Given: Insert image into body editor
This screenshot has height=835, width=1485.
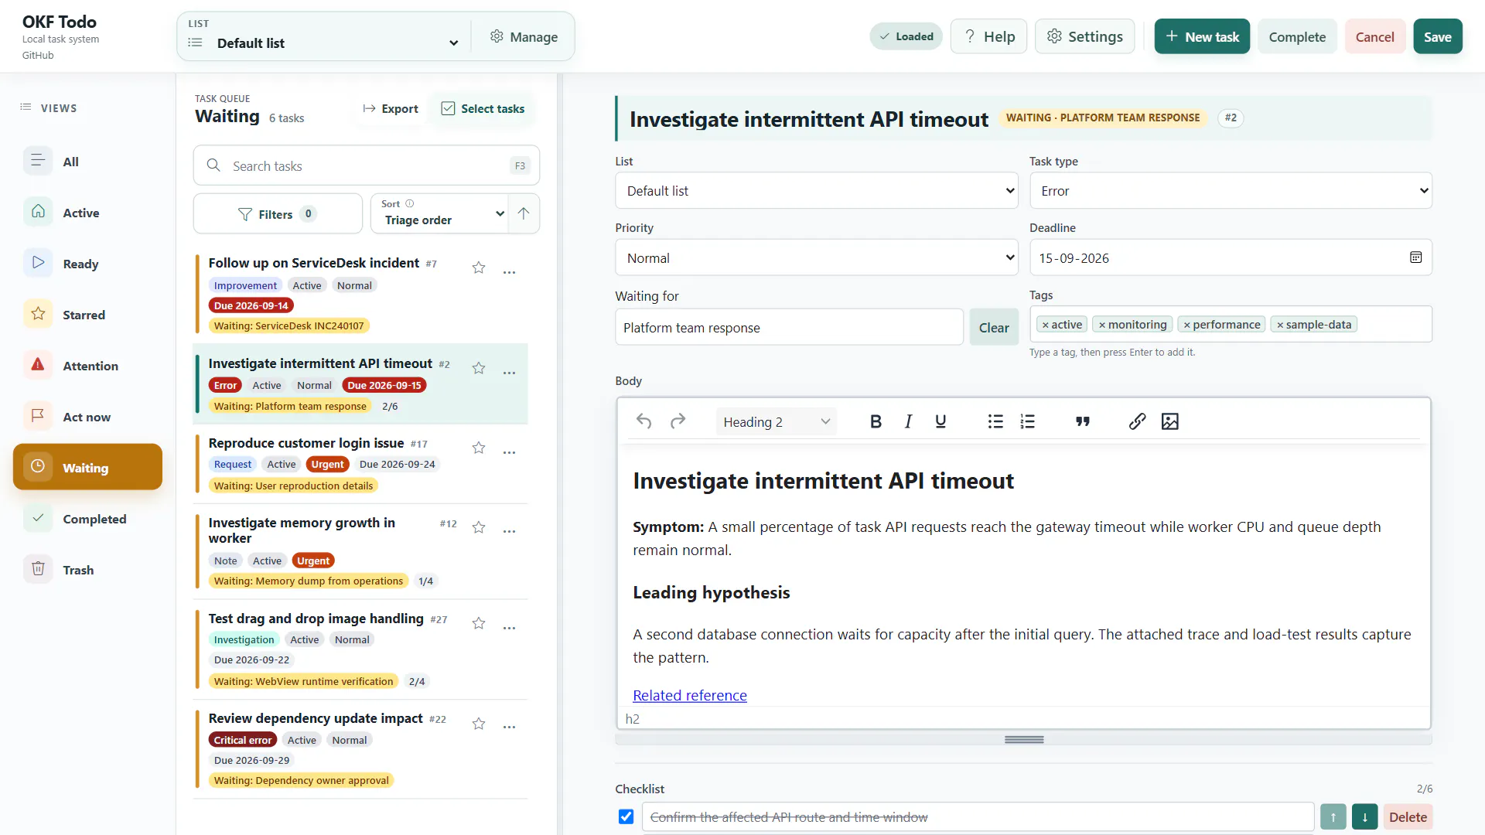Looking at the screenshot, I should (1169, 421).
